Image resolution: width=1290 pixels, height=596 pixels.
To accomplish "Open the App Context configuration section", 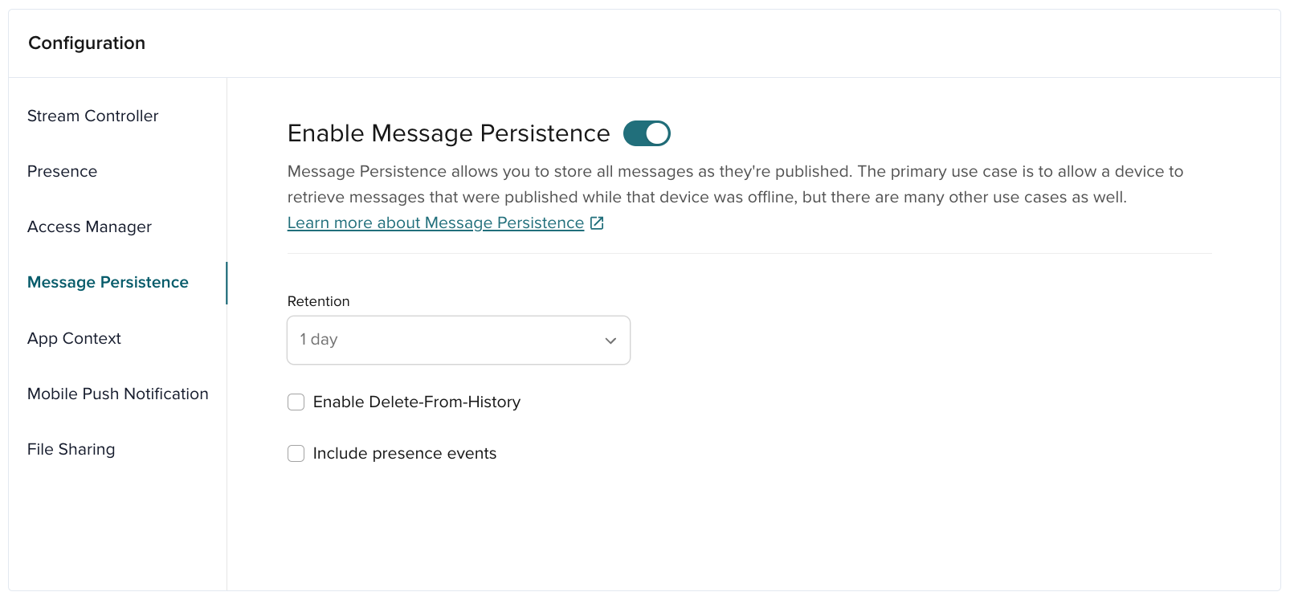I will [74, 338].
